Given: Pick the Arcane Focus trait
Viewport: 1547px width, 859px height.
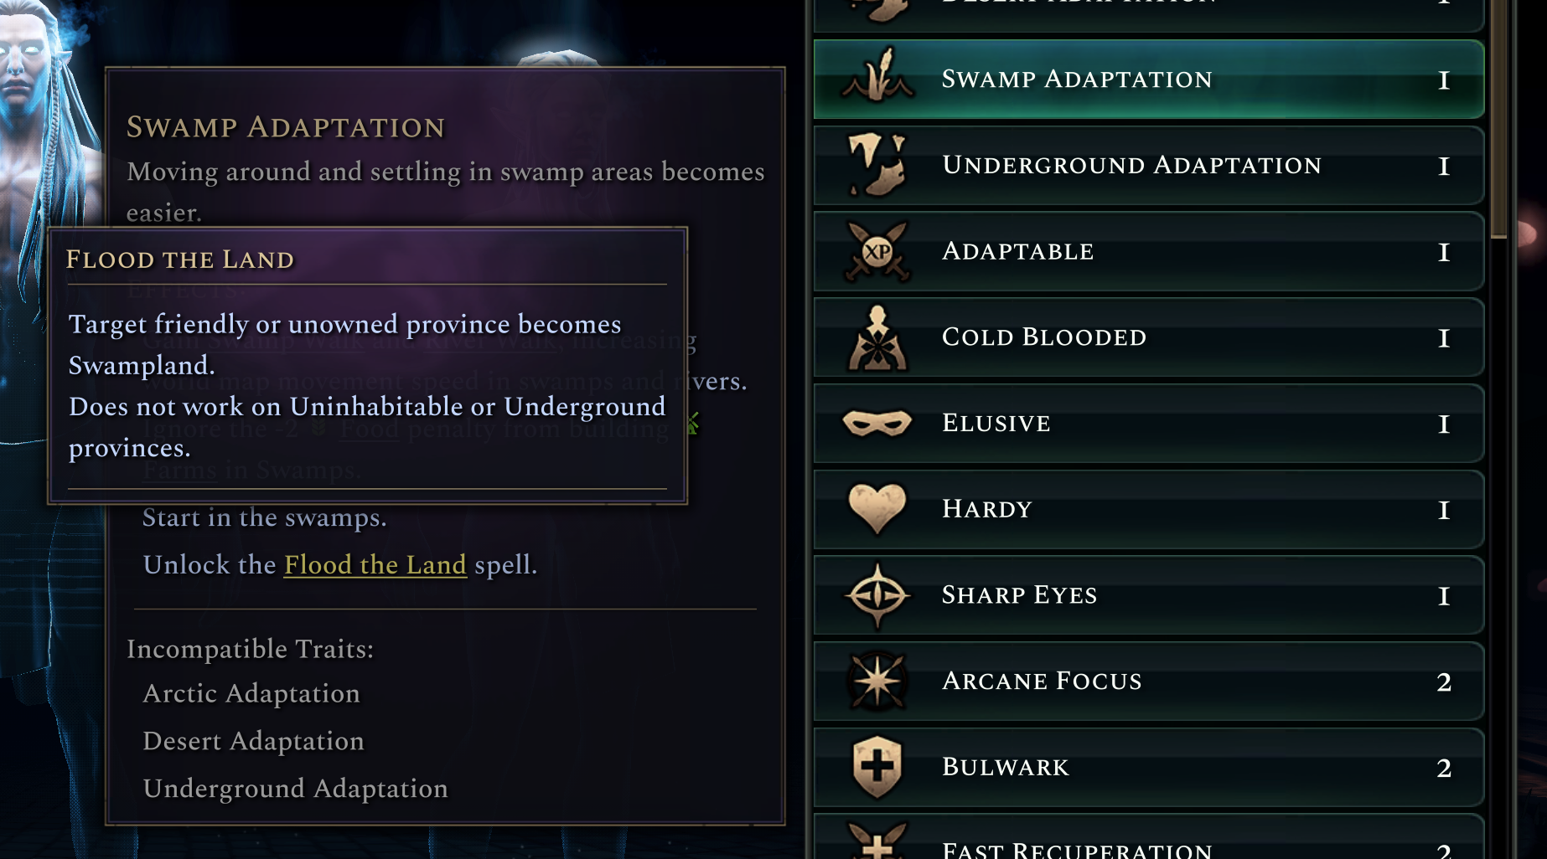Looking at the screenshot, I should pyautogui.click(x=1148, y=682).
